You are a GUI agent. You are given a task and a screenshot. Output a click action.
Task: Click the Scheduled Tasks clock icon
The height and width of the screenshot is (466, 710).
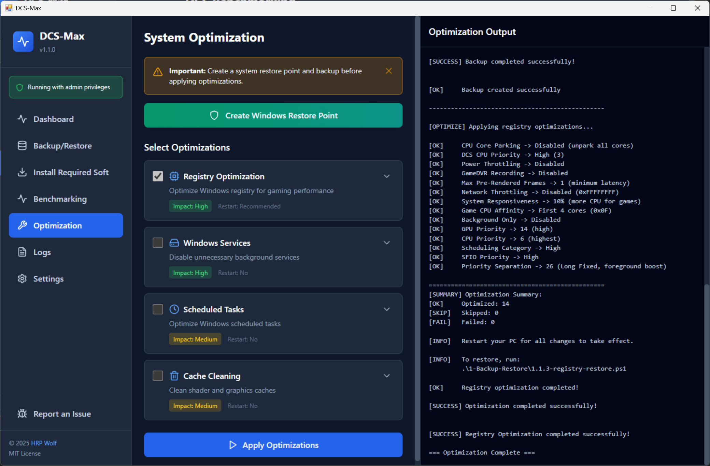174,309
